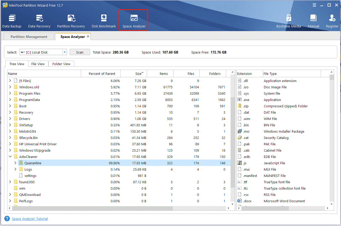This screenshot has height=226, width=341.
Task: Launch the Data Recovery tool
Action: tap(39, 21)
